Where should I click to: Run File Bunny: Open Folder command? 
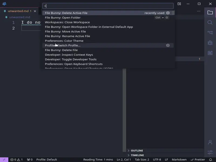coord(108,18)
